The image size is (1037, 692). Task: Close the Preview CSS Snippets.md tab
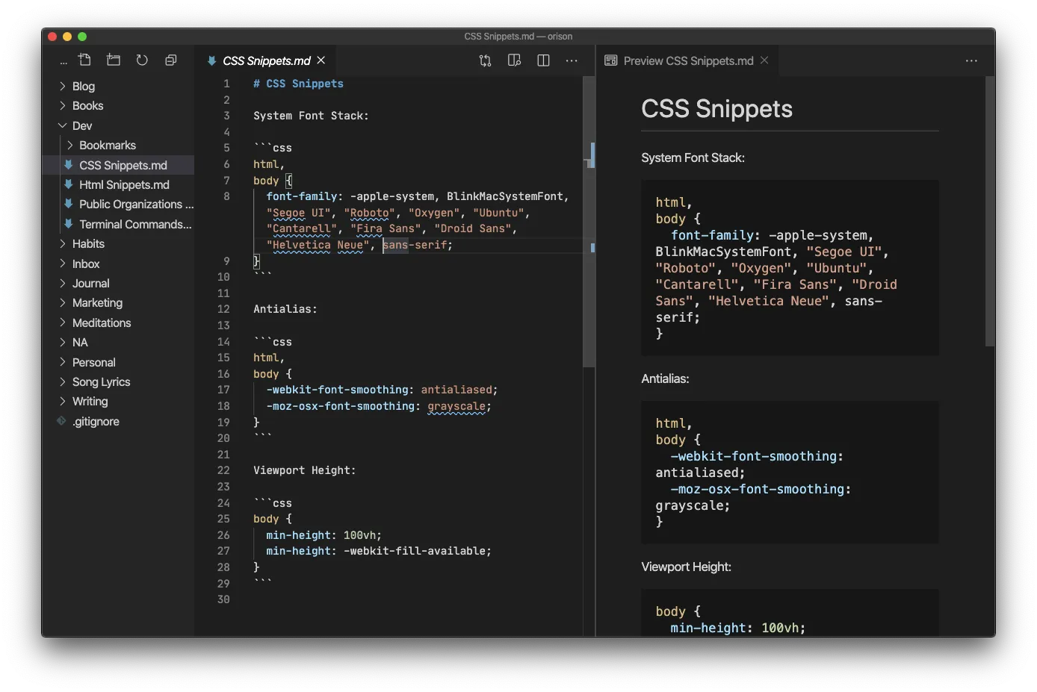(x=764, y=60)
